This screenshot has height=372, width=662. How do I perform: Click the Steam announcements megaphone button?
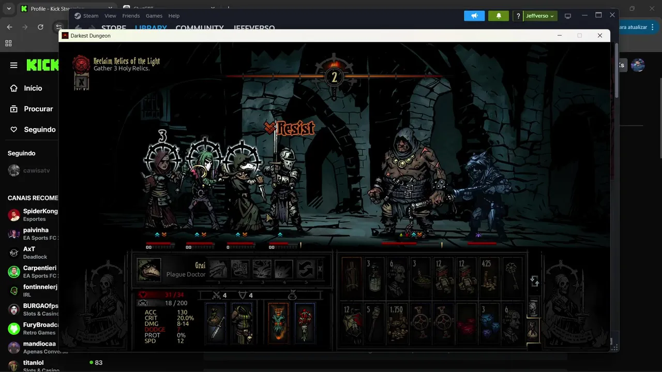point(474,16)
